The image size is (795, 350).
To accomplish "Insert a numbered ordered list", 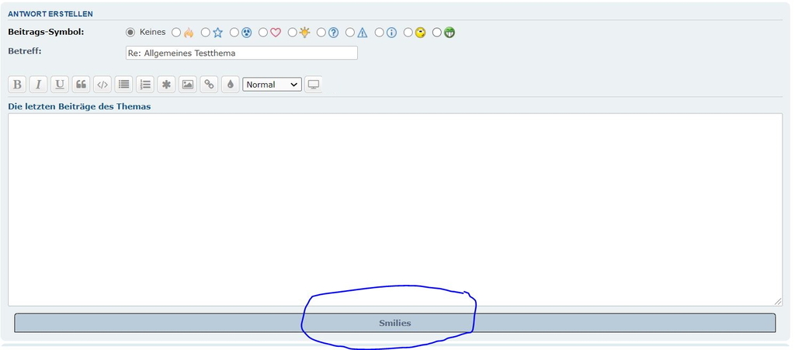I will pyautogui.click(x=145, y=85).
